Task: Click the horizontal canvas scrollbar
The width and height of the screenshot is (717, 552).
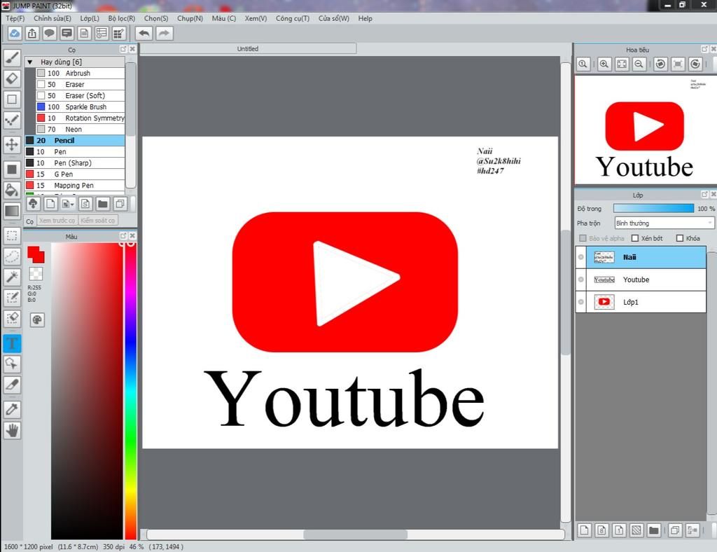Action: (355, 534)
